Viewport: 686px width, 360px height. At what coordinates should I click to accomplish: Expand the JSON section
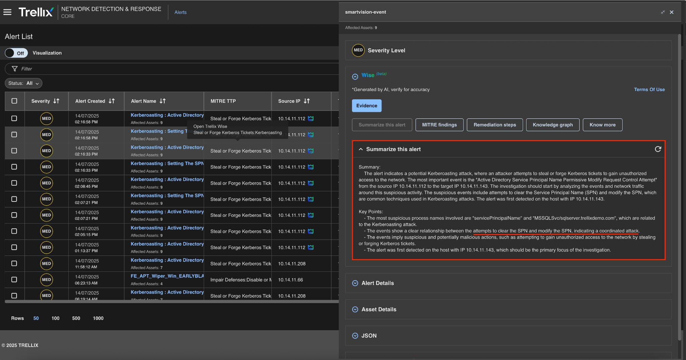click(355, 336)
